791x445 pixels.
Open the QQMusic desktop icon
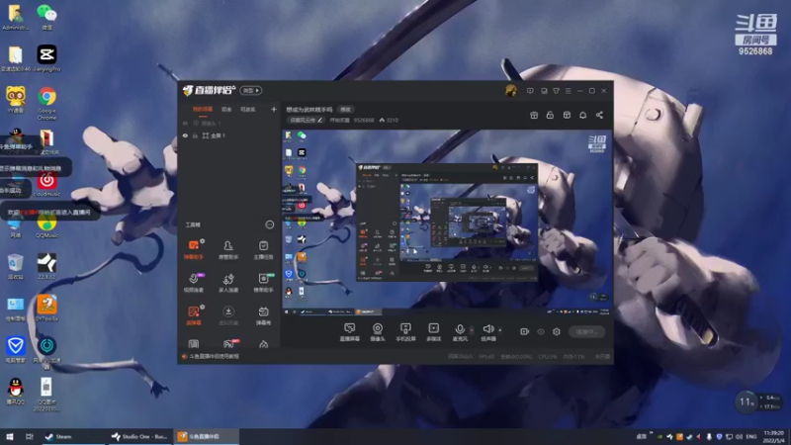click(x=46, y=226)
